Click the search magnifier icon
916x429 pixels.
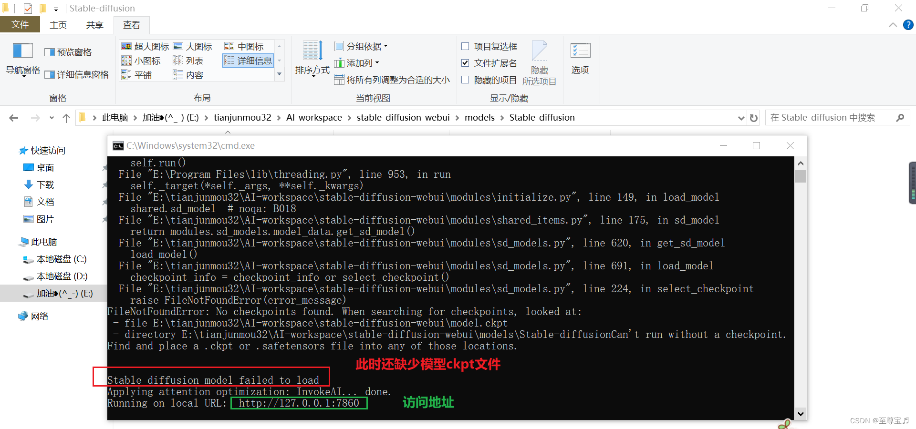[x=900, y=118]
